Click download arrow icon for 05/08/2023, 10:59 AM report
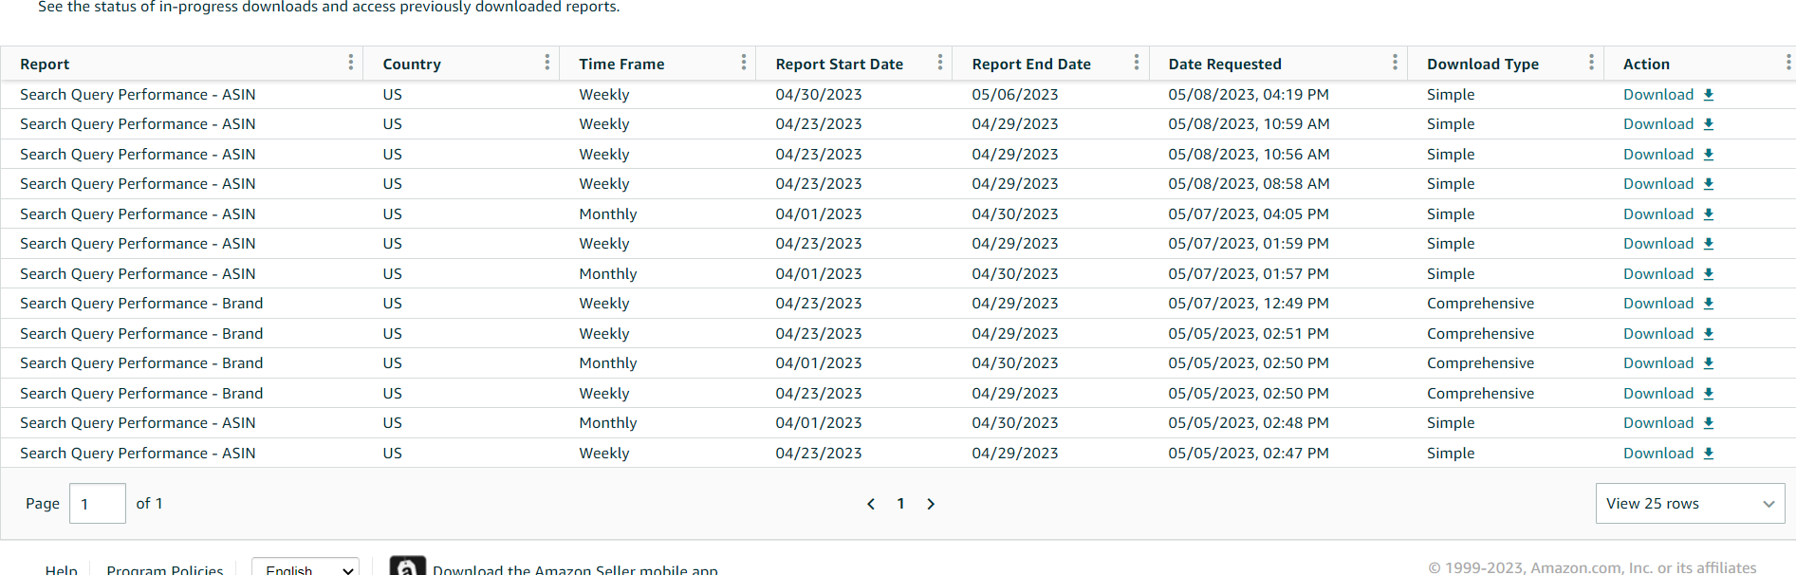Screen dimensions: 1796x575 click(x=1709, y=124)
